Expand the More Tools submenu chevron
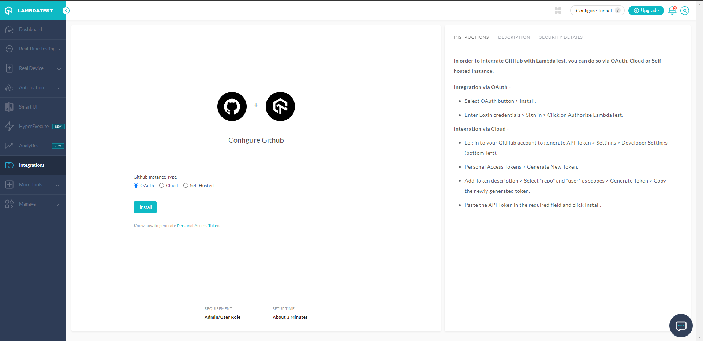 coord(57,185)
